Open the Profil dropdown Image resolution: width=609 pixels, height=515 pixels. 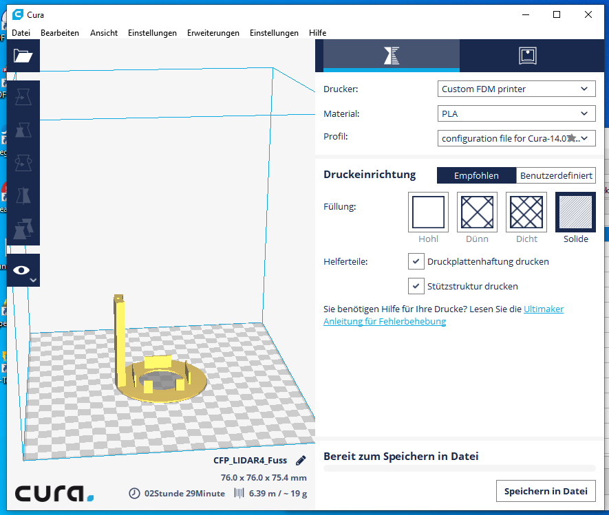point(516,138)
